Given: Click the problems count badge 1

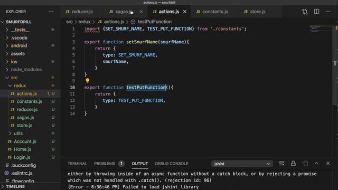Looking at the screenshot, I should pos(121,164).
